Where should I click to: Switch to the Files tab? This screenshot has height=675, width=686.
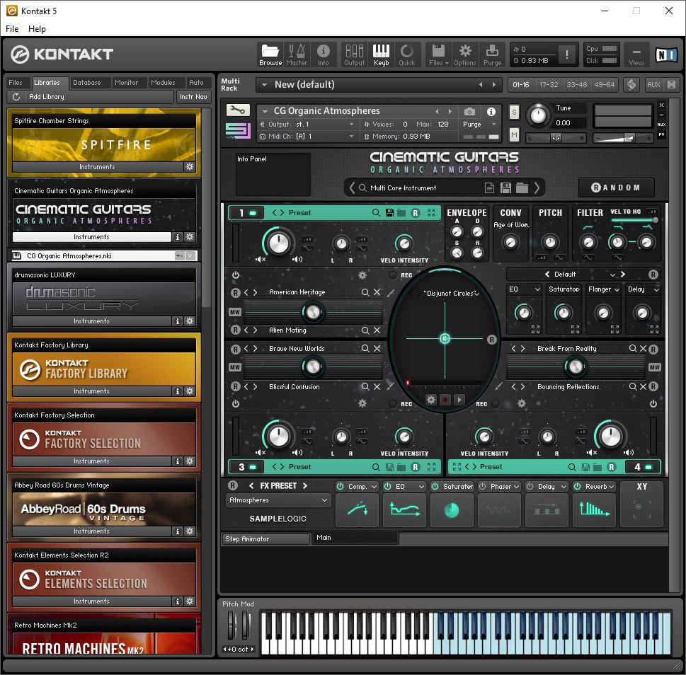(16, 83)
